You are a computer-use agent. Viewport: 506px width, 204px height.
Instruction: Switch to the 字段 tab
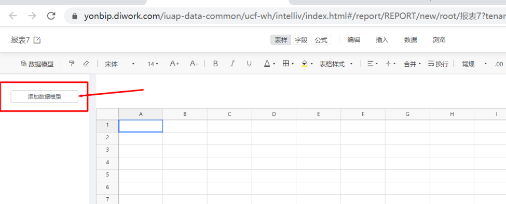[x=301, y=40]
